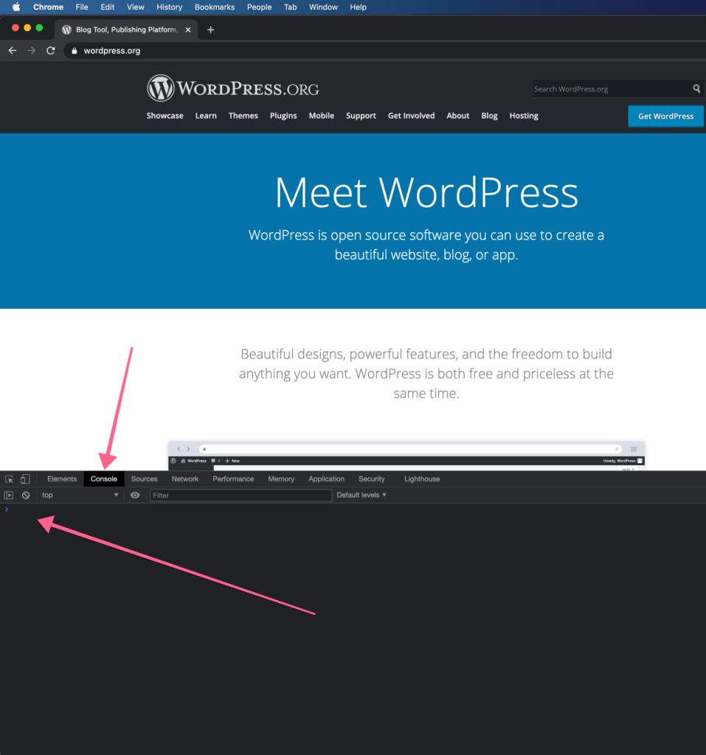
Task: Click the Search WordPress.org field
Action: [609, 88]
